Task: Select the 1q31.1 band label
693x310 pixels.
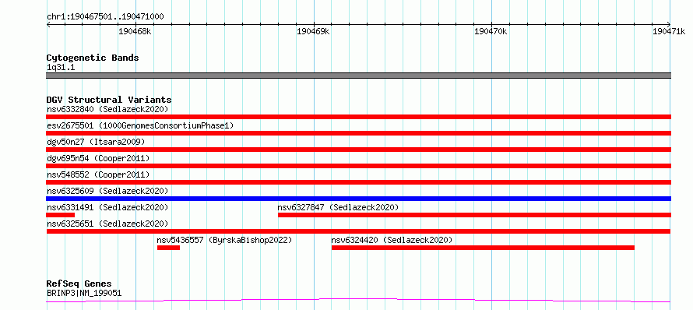Action: tap(61, 67)
